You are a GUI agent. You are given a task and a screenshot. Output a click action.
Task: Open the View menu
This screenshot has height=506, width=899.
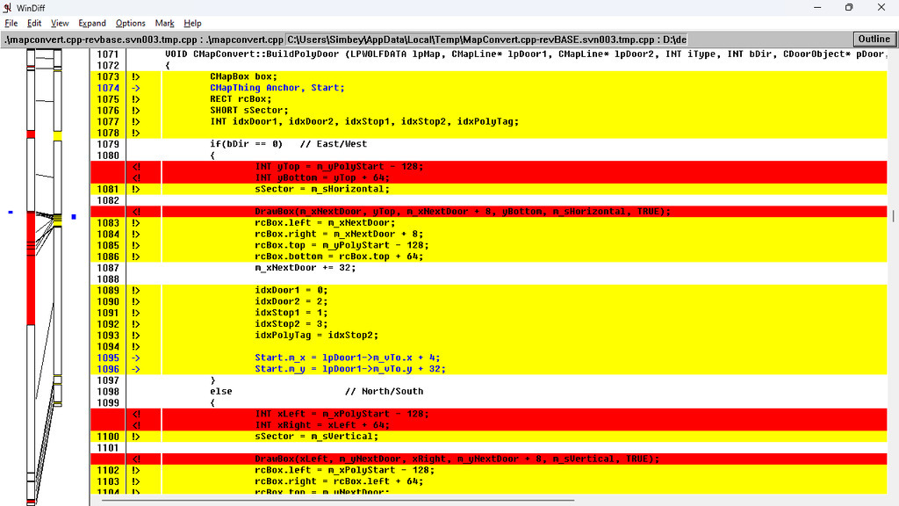[x=60, y=23]
